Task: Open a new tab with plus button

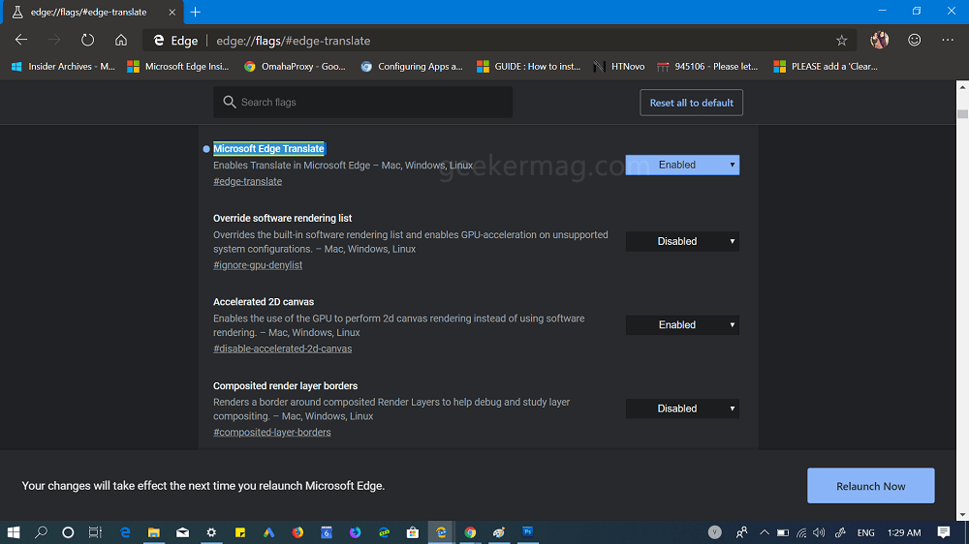Action: click(196, 12)
